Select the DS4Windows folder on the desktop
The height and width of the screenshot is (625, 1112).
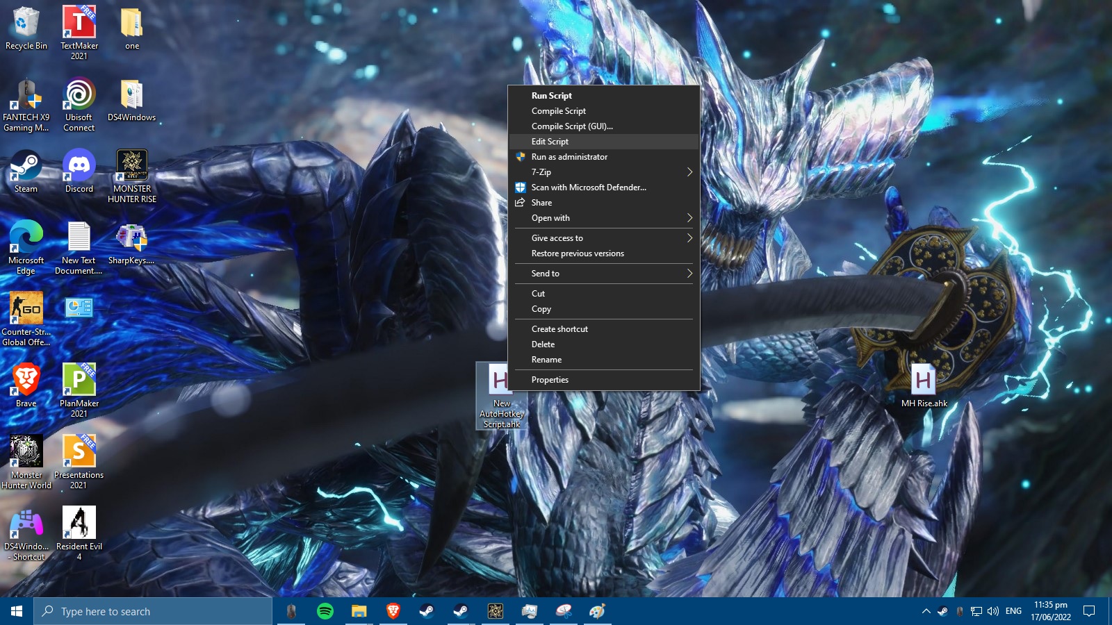(x=132, y=101)
